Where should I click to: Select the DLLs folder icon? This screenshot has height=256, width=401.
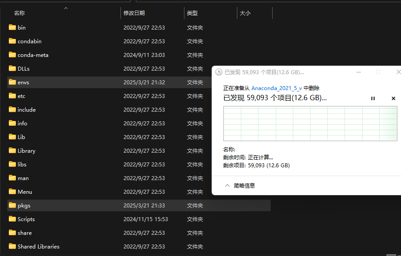click(12, 68)
